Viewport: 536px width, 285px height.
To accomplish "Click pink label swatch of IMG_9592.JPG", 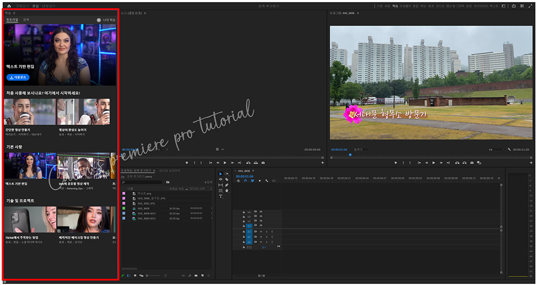I will 124,203.
